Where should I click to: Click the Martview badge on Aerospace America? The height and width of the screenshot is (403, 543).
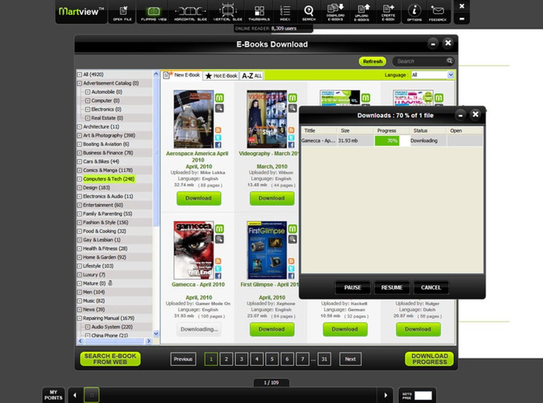219,98
